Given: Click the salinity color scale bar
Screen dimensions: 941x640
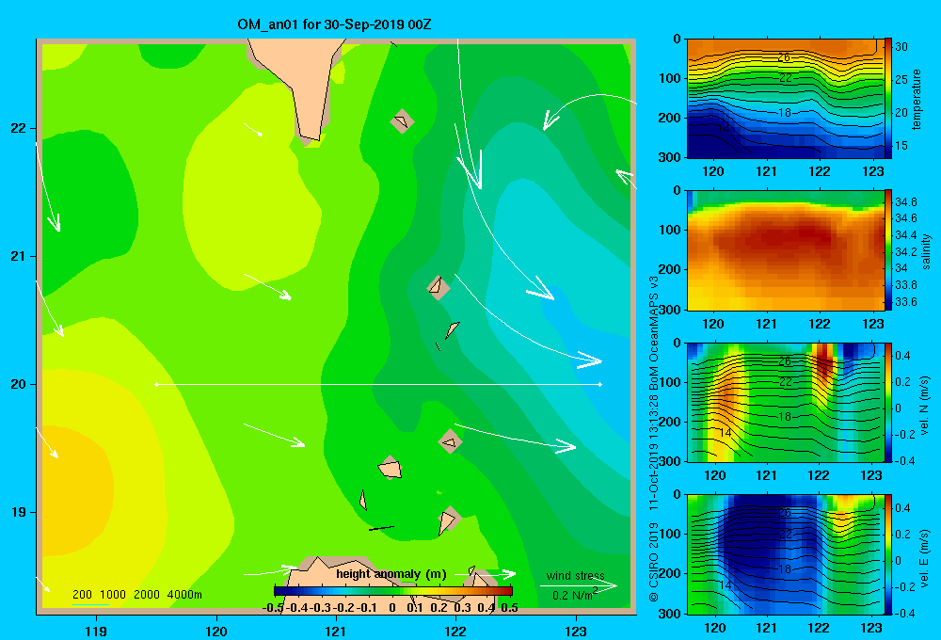Looking at the screenshot, I should (888, 249).
